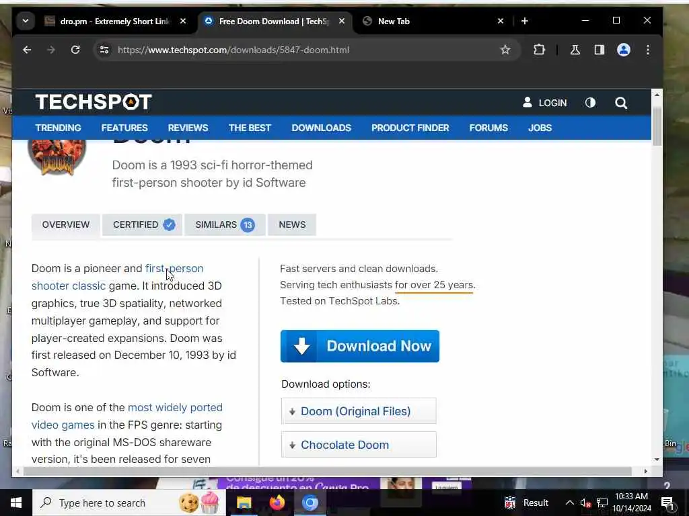Open THE BEST nav menu

250,128
